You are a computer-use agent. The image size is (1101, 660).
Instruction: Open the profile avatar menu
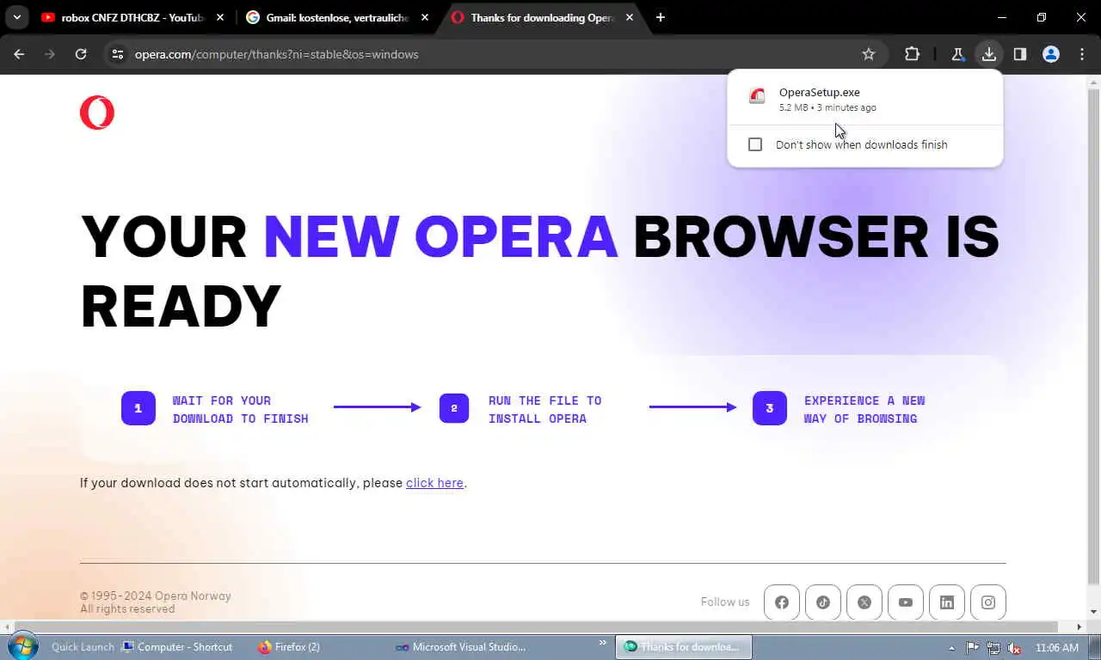coord(1051,54)
